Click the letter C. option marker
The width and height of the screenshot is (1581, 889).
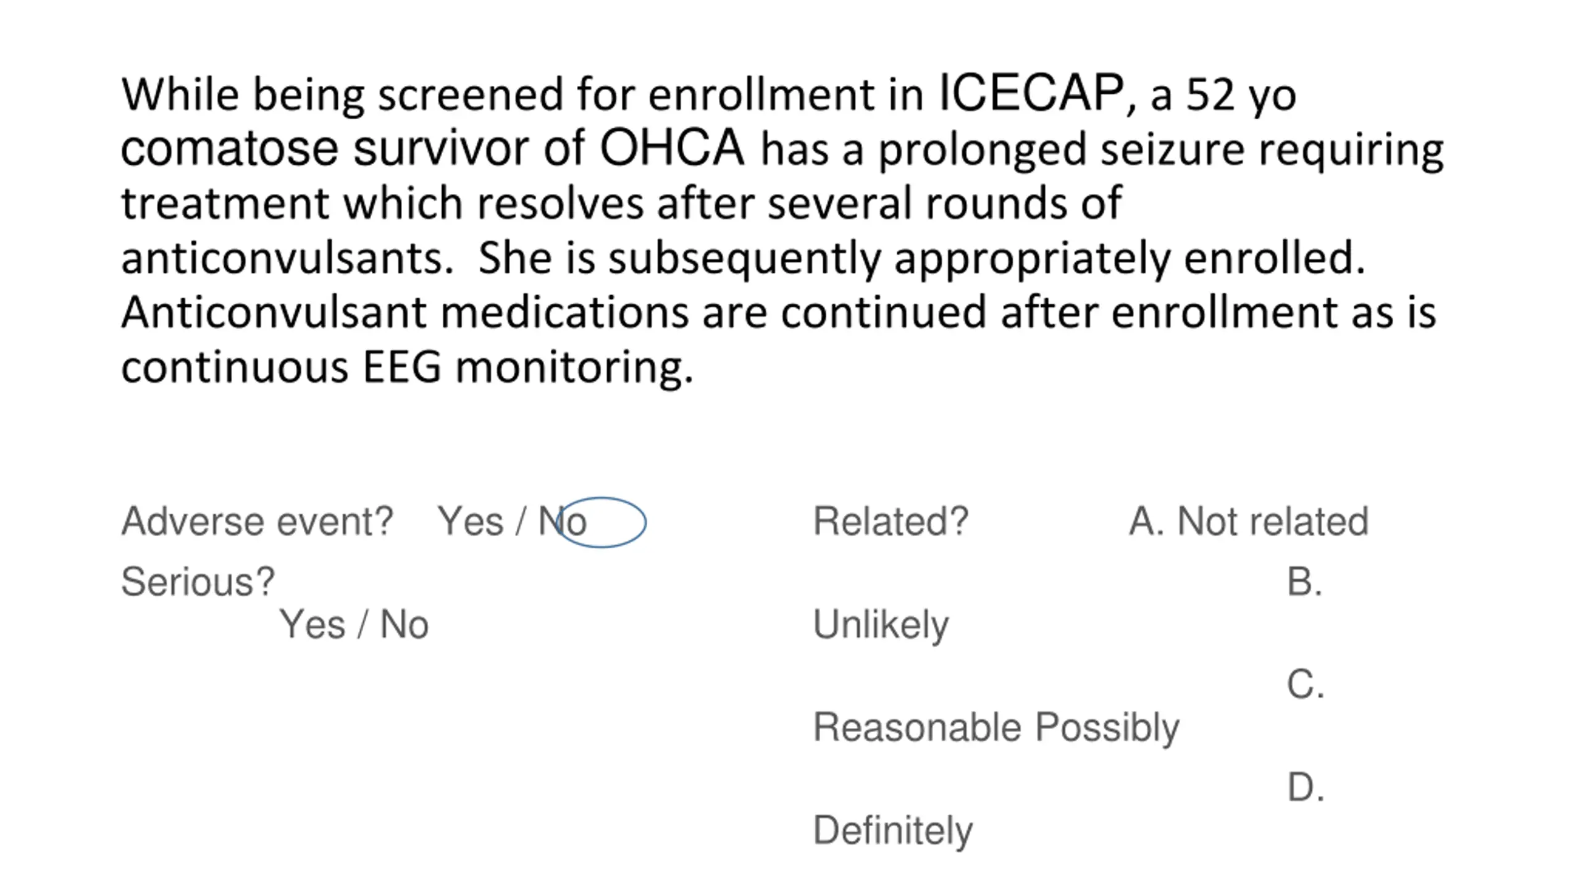(x=1306, y=685)
